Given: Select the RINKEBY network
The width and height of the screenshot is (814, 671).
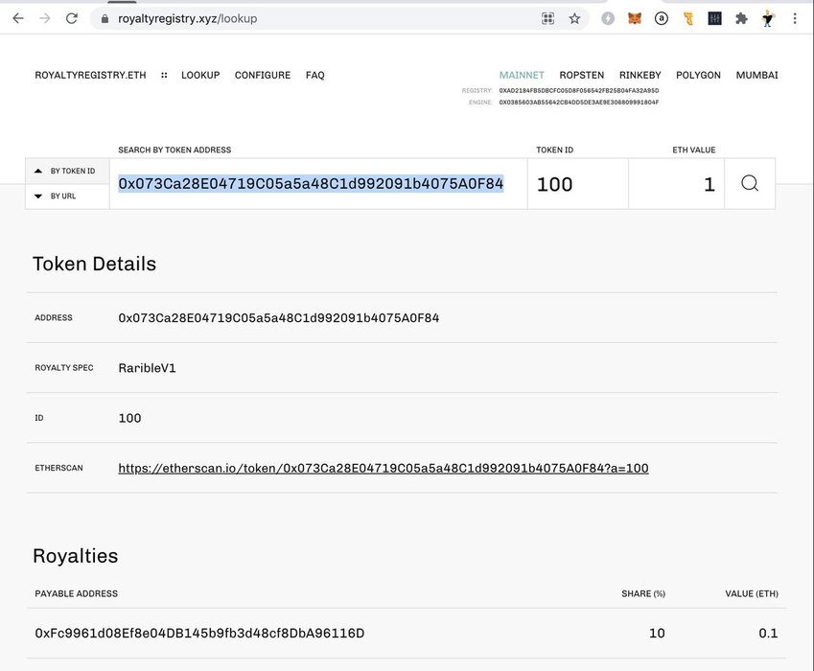Looking at the screenshot, I should tap(640, 75).
